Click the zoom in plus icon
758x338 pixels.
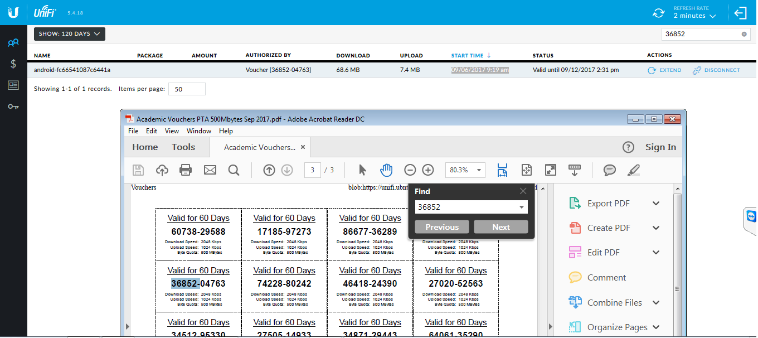click(427, 170)
